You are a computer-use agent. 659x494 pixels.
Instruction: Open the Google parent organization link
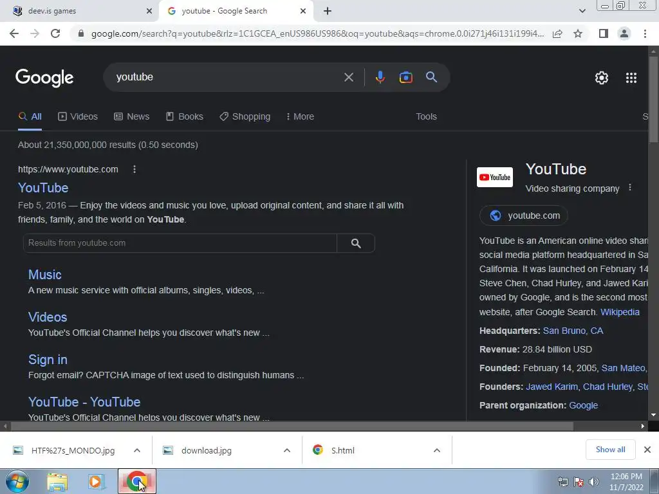(x=583, y=405)
